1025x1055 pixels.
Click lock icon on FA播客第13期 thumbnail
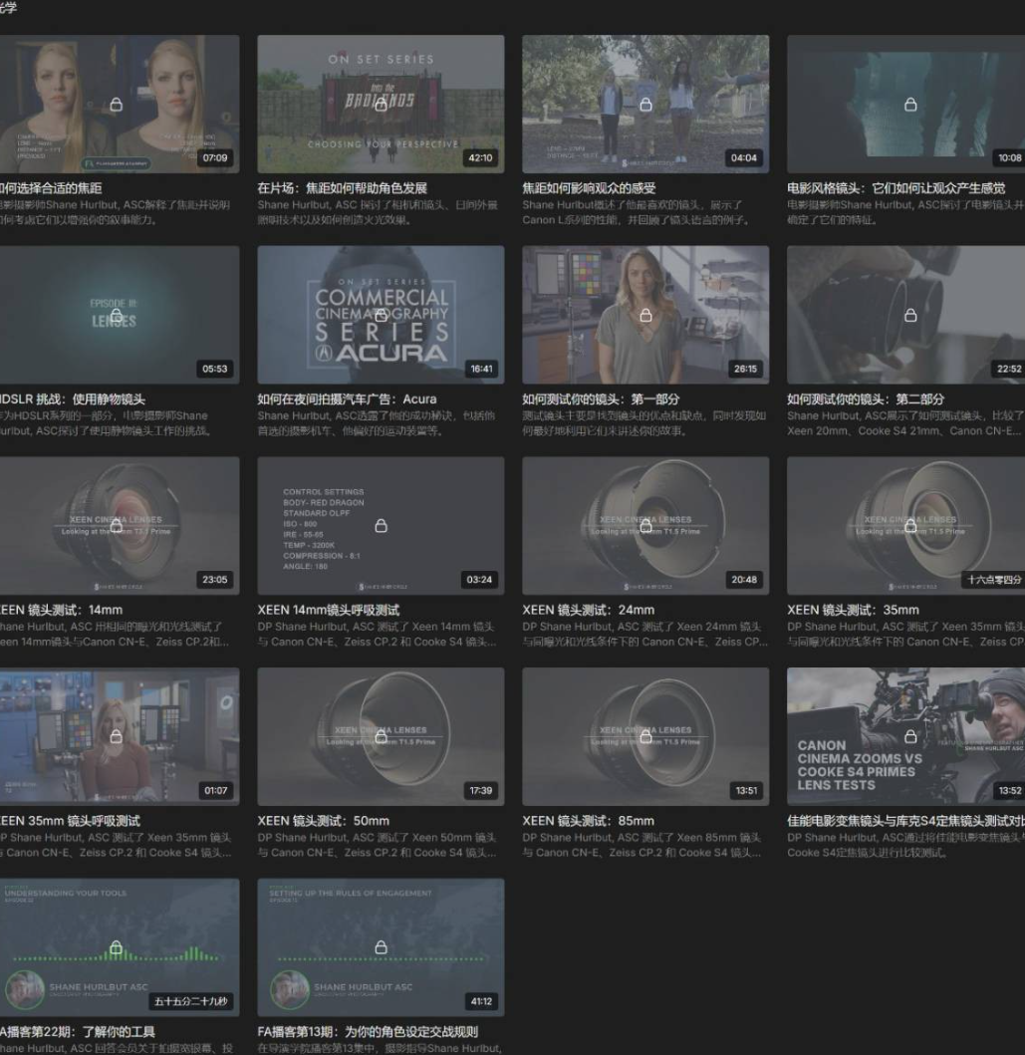[381, 947]
